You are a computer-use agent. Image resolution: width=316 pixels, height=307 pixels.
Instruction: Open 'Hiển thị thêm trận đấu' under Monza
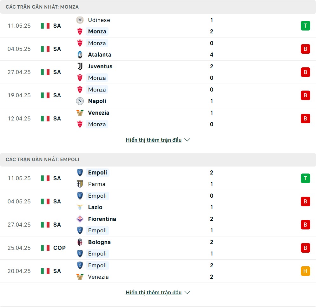154,140
